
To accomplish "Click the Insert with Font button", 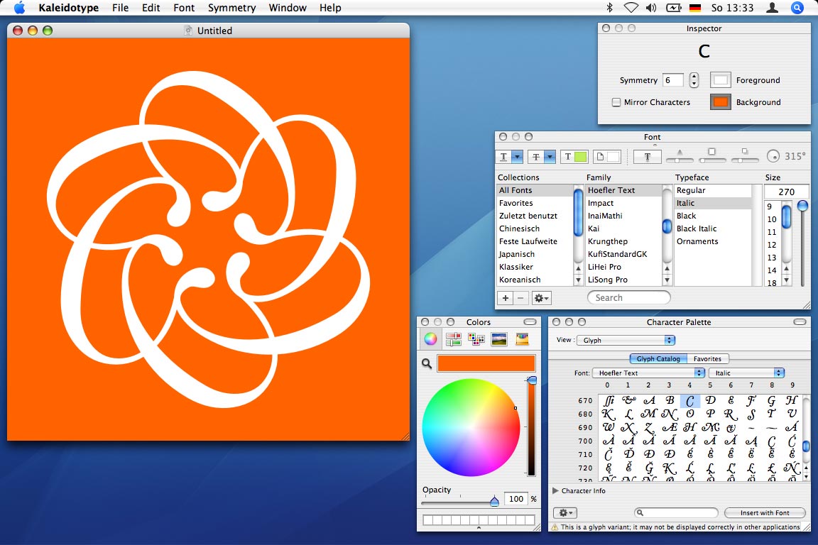I will click(x=764, y=513).
